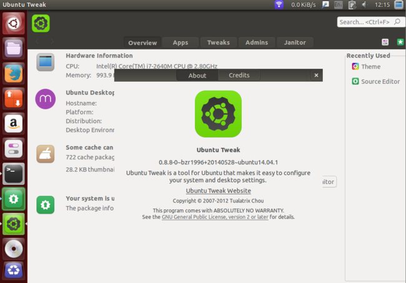Open Ubuntu Software Center launcher icon
This screenshot has width=406, height=283.
click(x=14, y=99)
